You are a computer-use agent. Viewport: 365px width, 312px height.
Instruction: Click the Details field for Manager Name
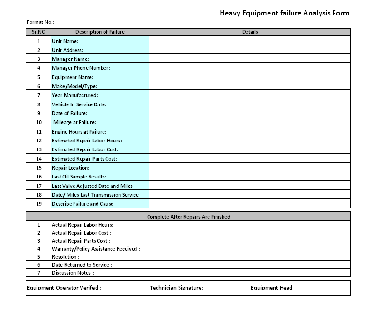250,58
